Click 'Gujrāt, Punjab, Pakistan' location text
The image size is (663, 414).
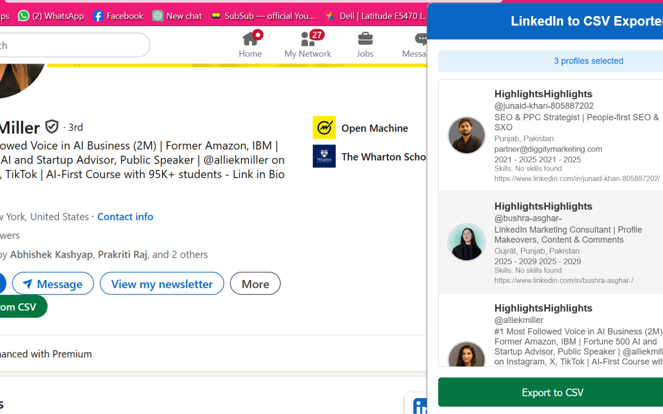(537, 251)
